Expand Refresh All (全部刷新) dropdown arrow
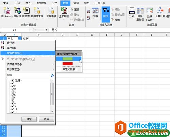Screen dimensions: 170x137 (x=64, y=20)
